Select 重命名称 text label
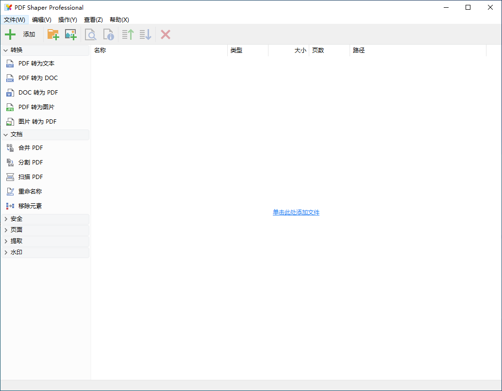The height and width of the screenshot is (391, 502). point(30,191)
